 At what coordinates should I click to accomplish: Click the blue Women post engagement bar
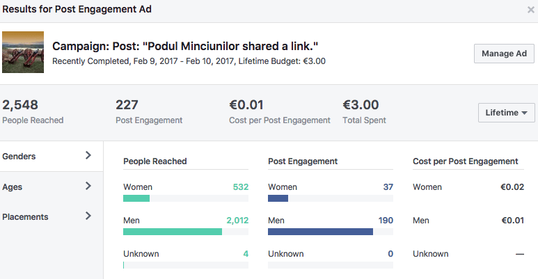pyautogui.click(x=278, y=198)
